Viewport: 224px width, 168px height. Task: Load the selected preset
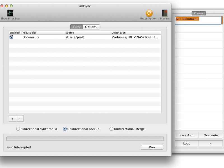pos(187,143)
